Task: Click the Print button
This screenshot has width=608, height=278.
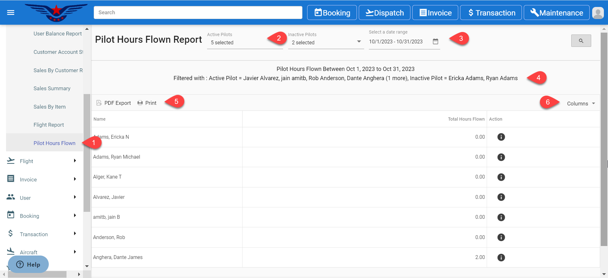Action: click(147, 103)
